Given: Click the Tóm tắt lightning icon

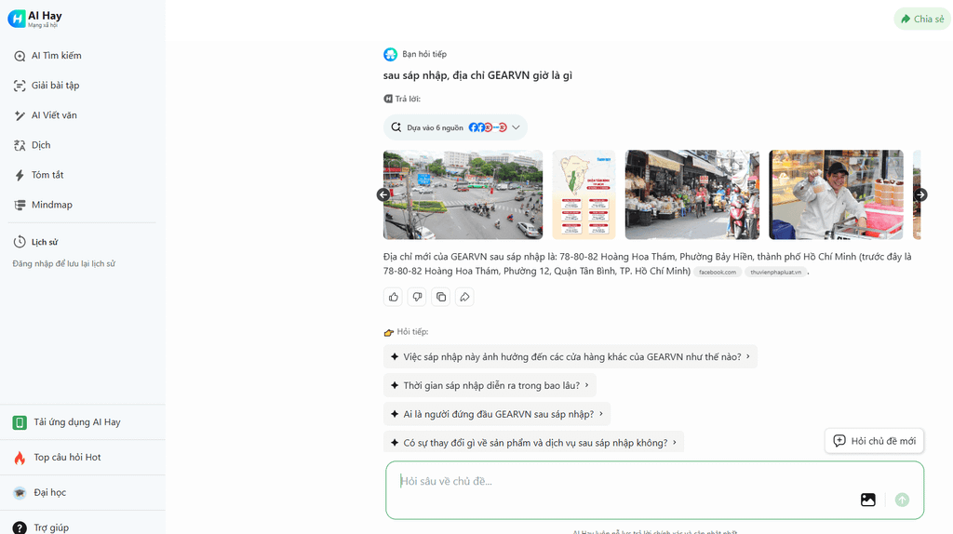Looking at the screenshot, I should tap(20, 175).
